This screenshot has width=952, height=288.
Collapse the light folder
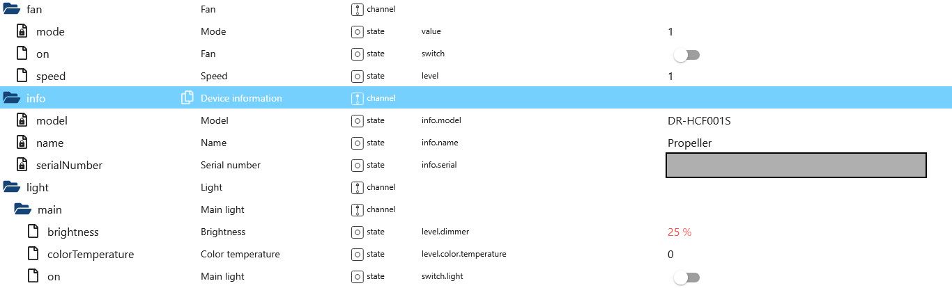pos(11,187)
